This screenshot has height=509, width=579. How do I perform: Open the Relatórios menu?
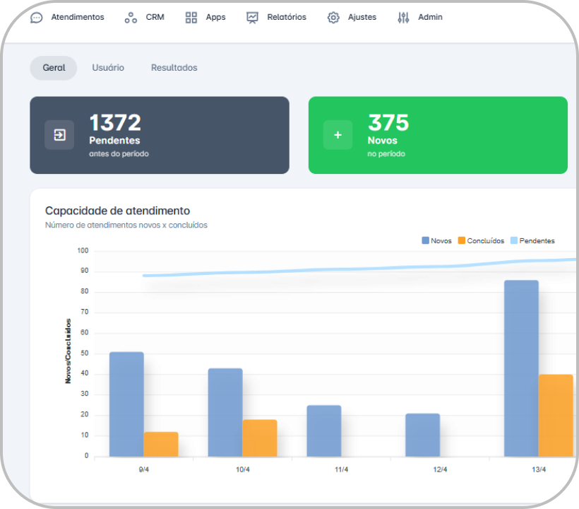tap(286, 18)
